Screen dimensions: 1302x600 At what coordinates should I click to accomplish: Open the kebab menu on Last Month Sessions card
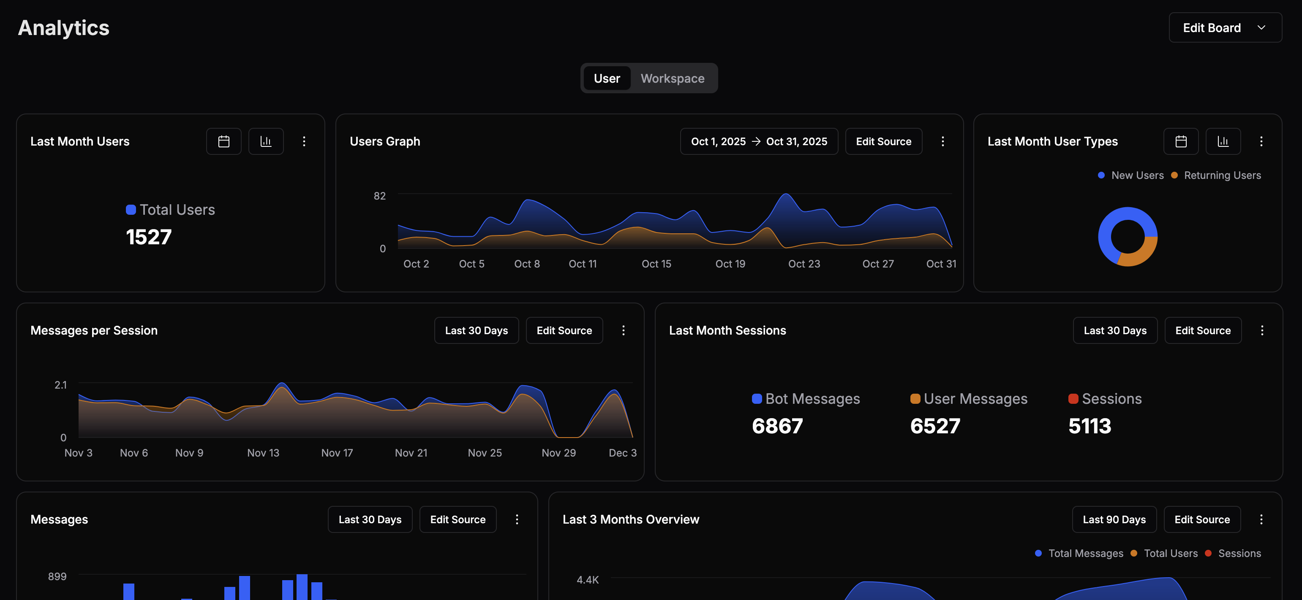(x=1263, y=330)
